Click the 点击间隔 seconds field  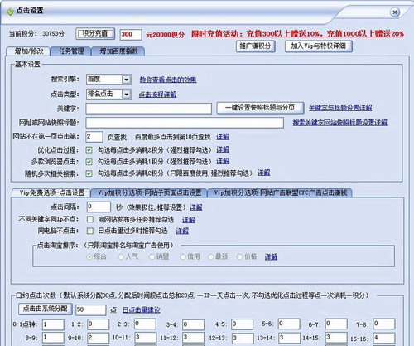[99, 207]
